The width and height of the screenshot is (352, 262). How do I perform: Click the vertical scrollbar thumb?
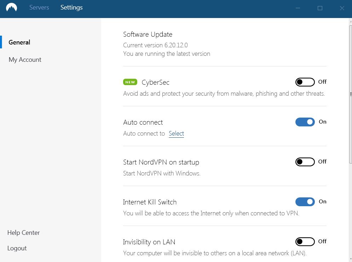[x=351, y=94]
